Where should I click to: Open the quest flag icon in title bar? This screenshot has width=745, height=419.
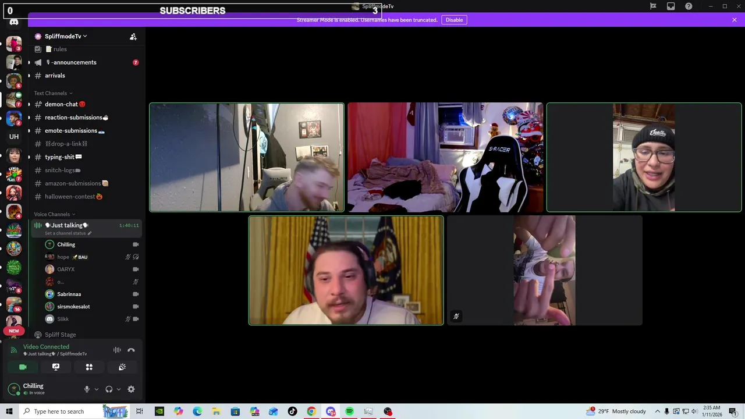coord(653,6)
